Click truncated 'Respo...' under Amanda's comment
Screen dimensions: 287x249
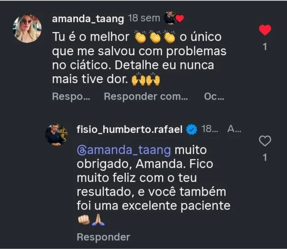tap(70, 96)
